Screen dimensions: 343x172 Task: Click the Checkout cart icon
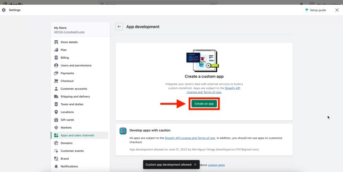click(56, 81)
